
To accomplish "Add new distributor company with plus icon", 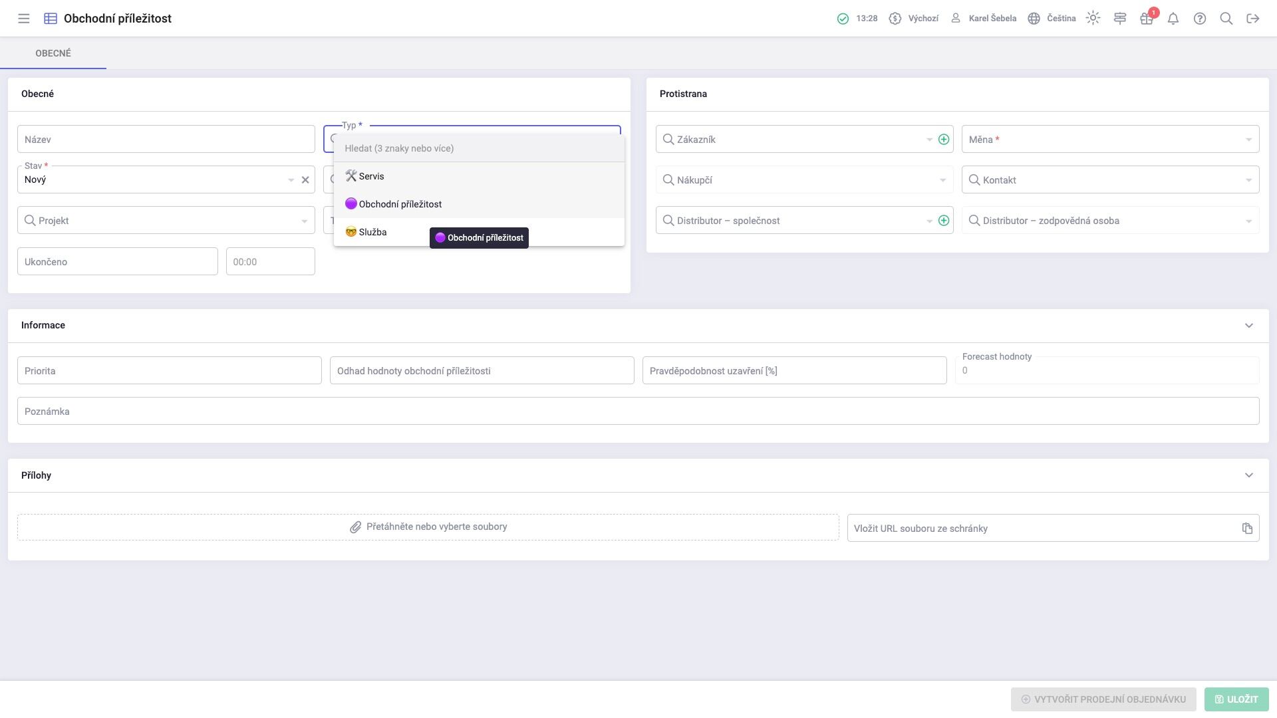I will coord(943,221).
